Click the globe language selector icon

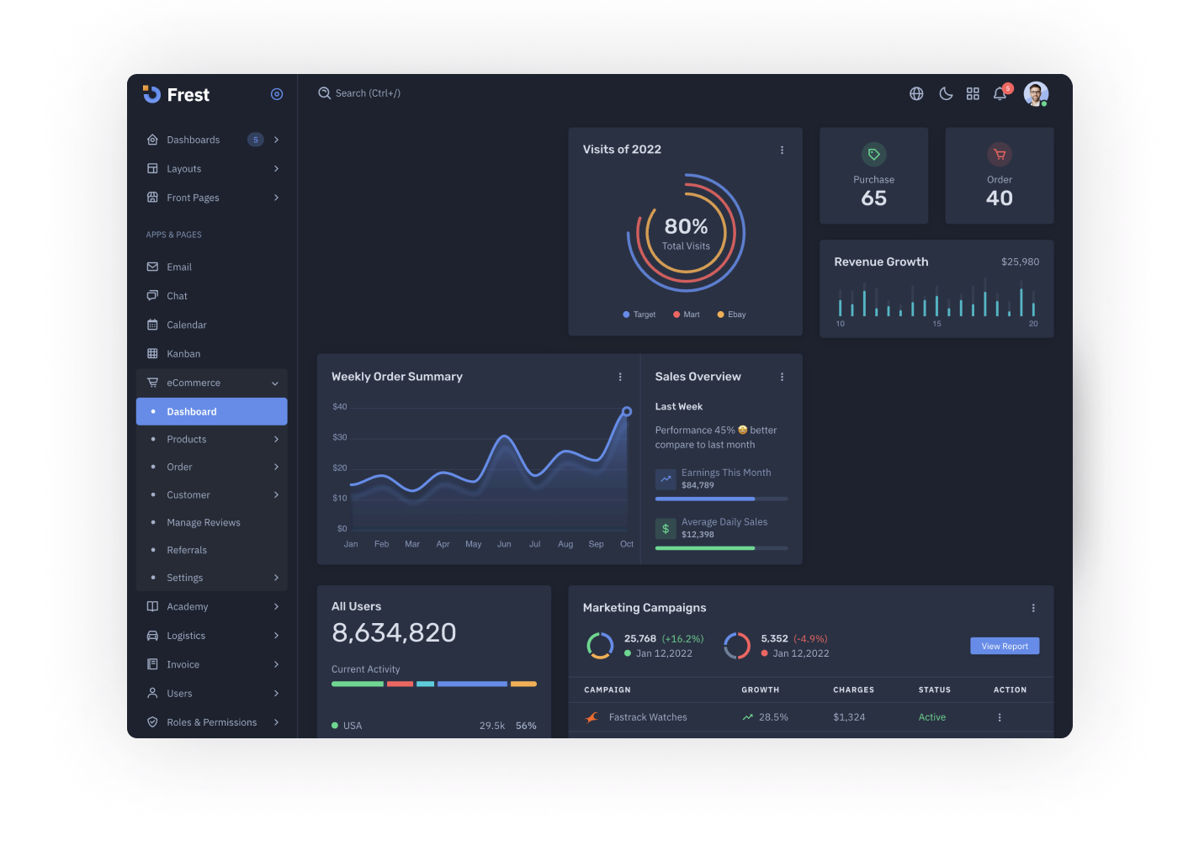(x=916, y=93)
